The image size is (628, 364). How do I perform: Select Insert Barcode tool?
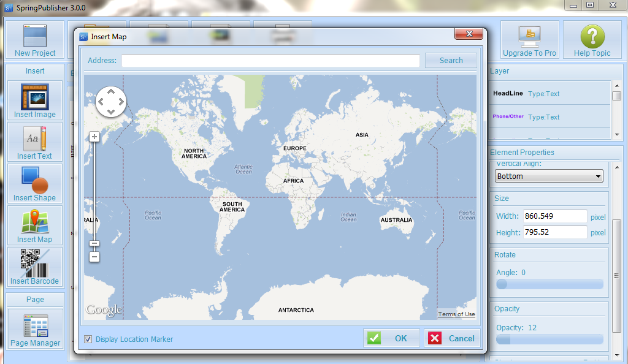[35, 267]
